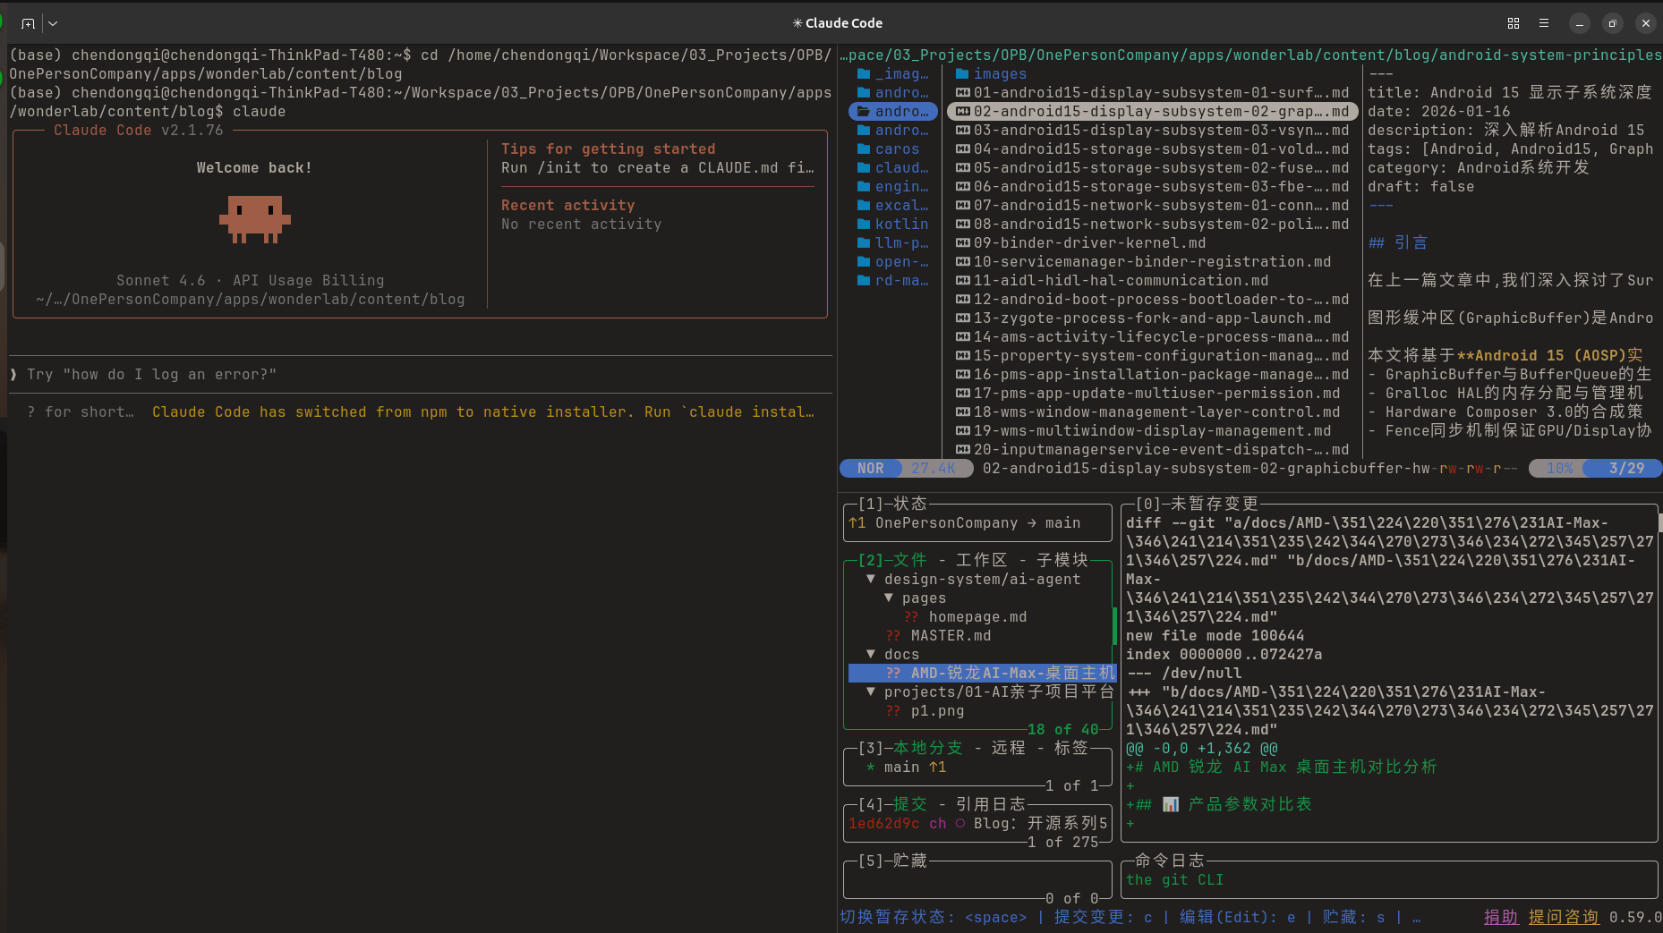The height and width of the screenshot is (933, 1663).
Task: Click the images folder icon in middle column
Action: [962, 74]
